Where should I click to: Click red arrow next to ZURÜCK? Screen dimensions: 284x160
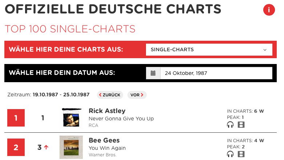pos(100,95)
